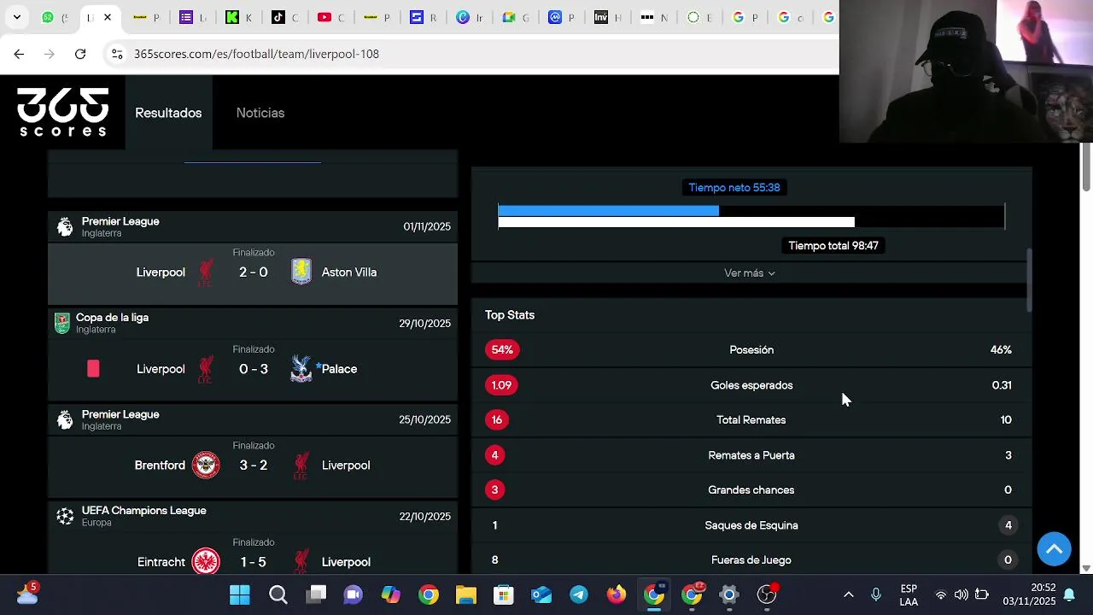The image size is (1093, 615).
Task: Switch to the Noticias tab
Action: (x=260, y=113)
